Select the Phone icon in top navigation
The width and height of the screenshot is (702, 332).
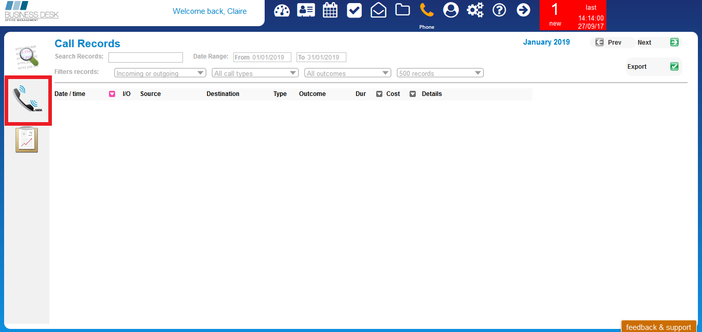[427, 10]
